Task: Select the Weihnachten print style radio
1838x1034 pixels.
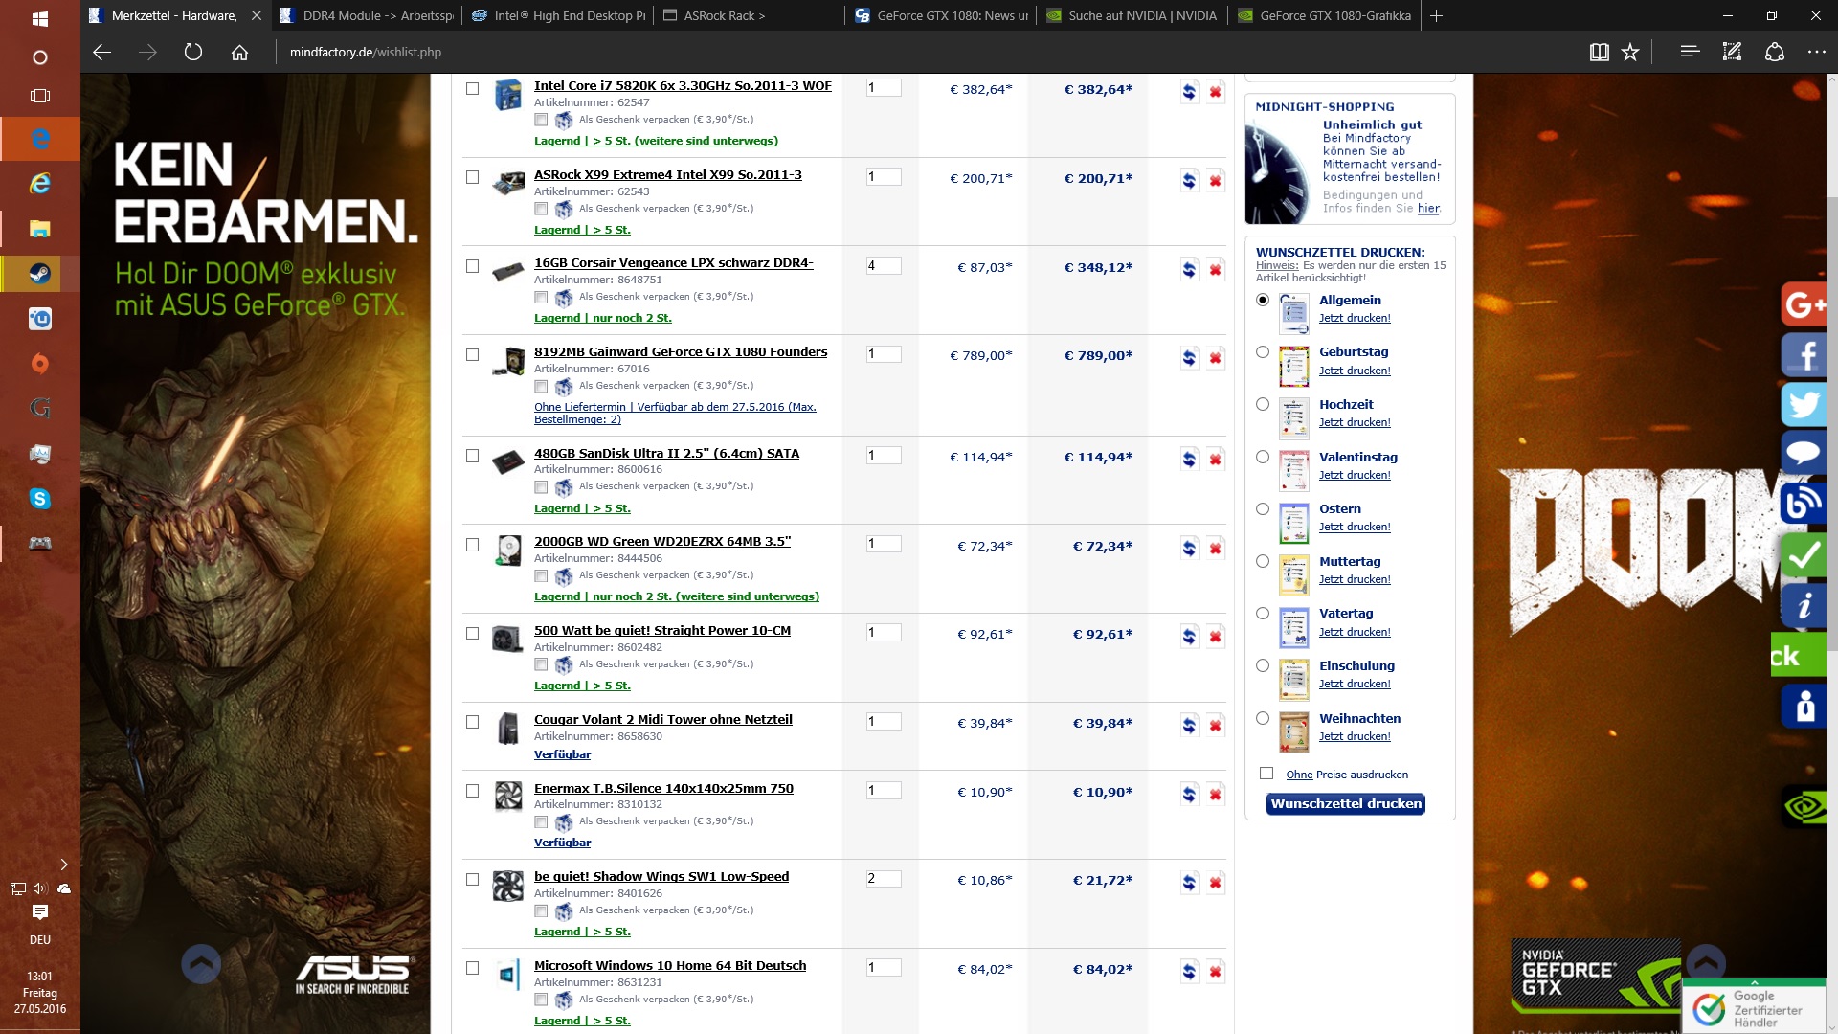Action: [x=1263, y=718]
